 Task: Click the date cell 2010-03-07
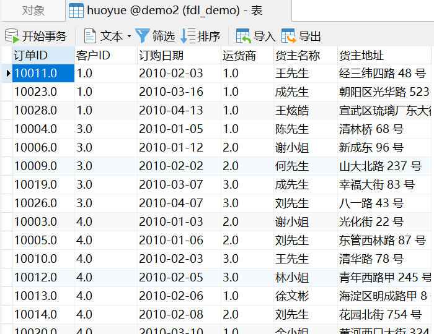179,185
